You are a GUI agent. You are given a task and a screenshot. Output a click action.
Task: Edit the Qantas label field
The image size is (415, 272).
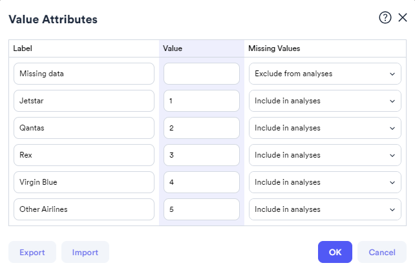pyautogui.click(x=84, y=128)
